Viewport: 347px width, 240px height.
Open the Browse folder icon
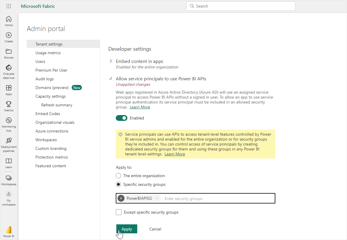9,52
